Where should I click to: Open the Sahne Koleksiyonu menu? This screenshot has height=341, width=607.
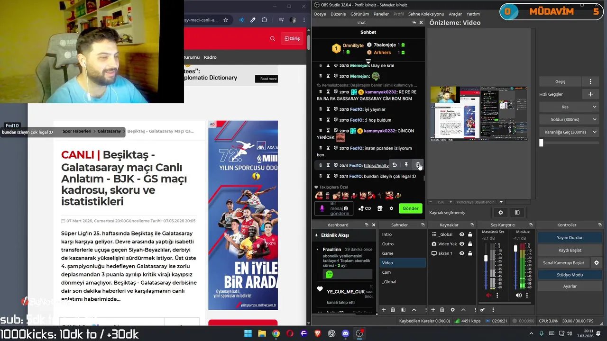426,14
